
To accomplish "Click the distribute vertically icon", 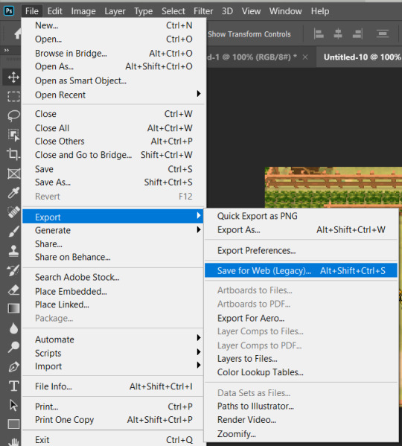I will [383, 34].
